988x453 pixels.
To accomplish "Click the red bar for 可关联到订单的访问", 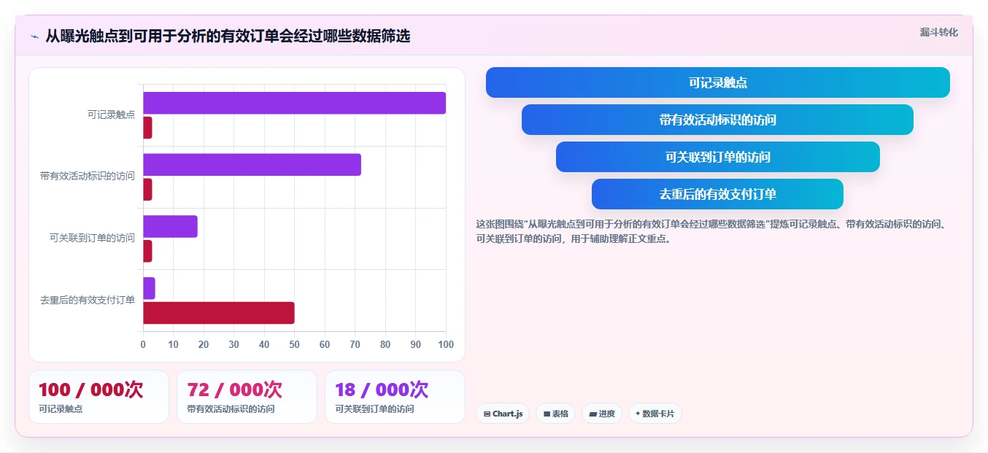I will pyautogui.click(x=147, y=251).
